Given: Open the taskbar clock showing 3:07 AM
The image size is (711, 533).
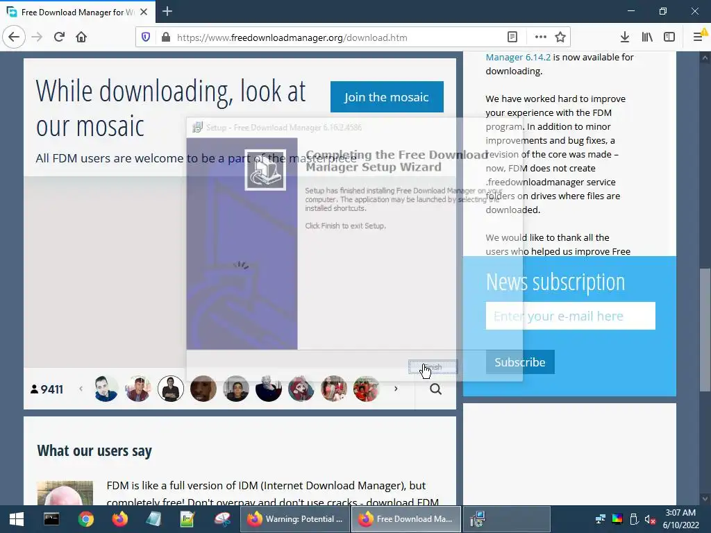Looking at the screenshot, I should pyautogui.click(x=680, y=519).
